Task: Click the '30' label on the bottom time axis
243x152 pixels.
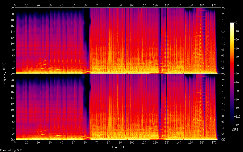Action: pyautogui.click(x=50, y=143)
